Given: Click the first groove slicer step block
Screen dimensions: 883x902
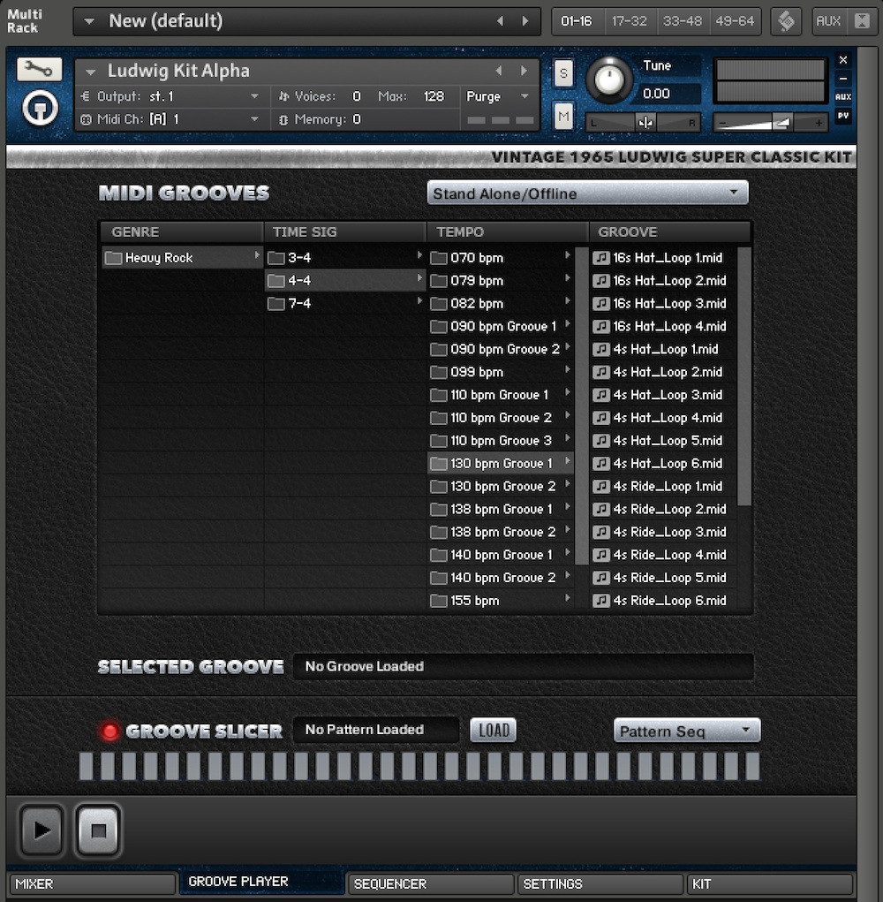Looking at the screenshot, I should tap(86, 766).
